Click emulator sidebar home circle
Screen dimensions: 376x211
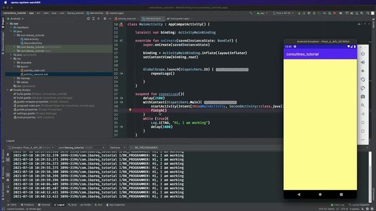point(363,122)
